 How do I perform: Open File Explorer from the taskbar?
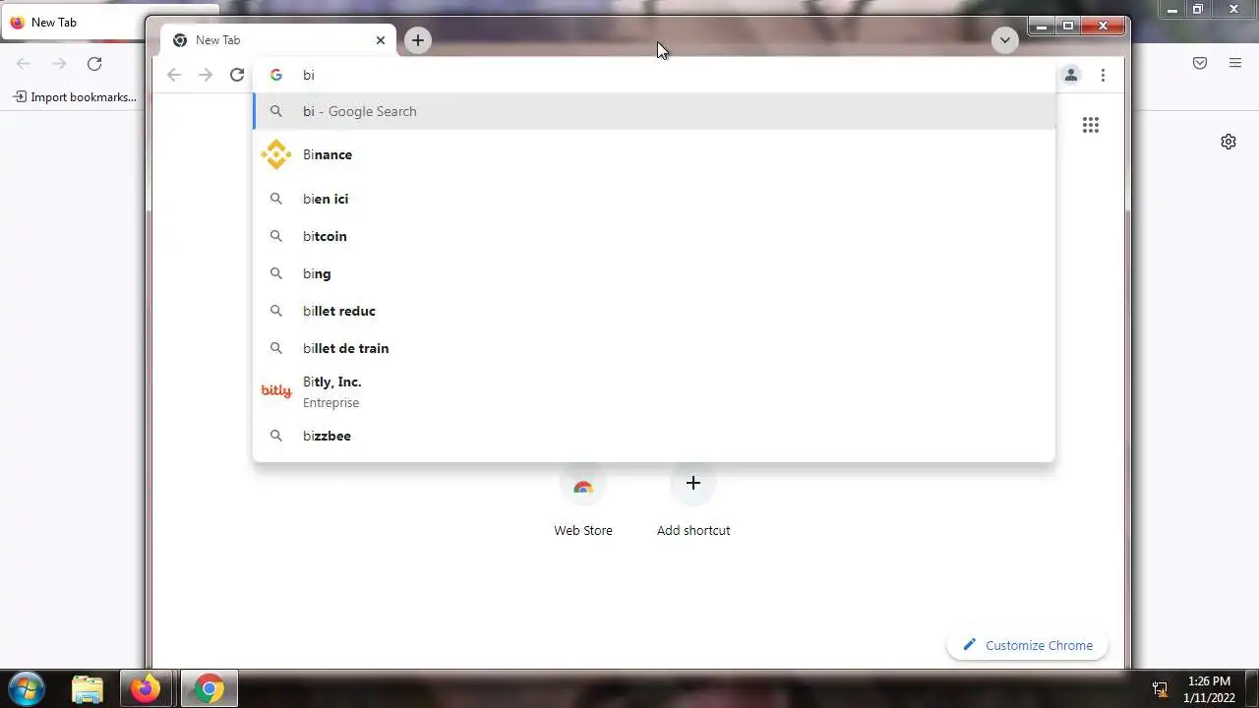click(88, 689)
